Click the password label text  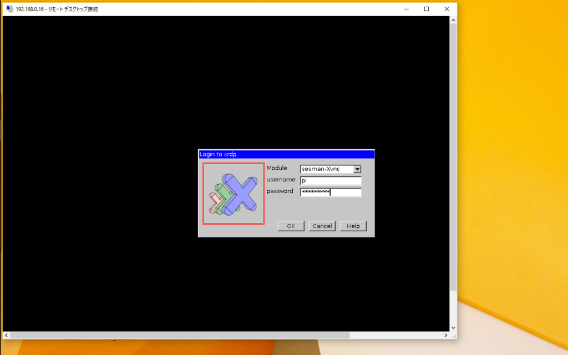click(280, 191)
